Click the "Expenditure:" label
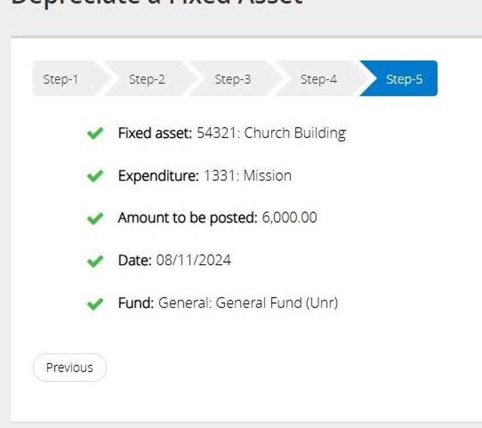The width and height of the screenshot is (482, 428). pyautogui.click(x=158, y=176)
